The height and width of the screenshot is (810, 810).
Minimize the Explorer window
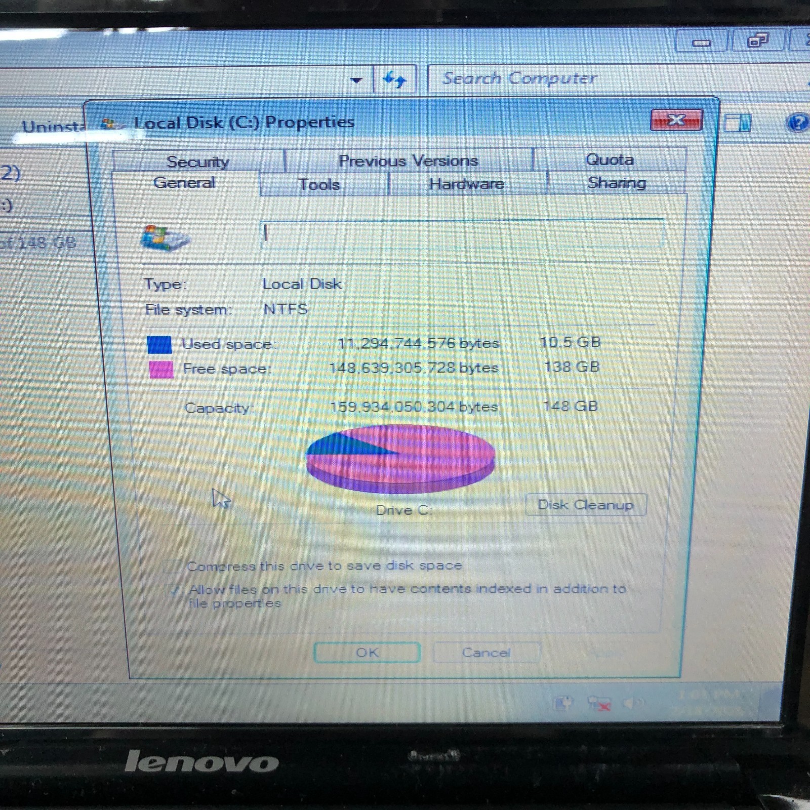(x=702, y=42)
